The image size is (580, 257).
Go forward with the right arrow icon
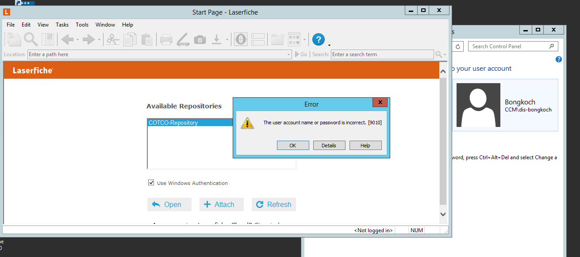pyautogui.click(x=89, y=39)
